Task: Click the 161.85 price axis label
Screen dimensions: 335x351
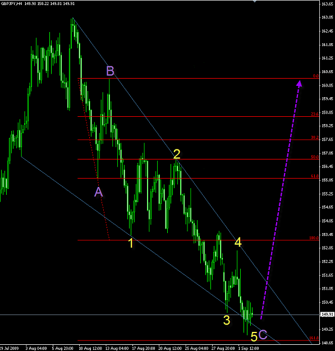Action: (x=327, y=45)
